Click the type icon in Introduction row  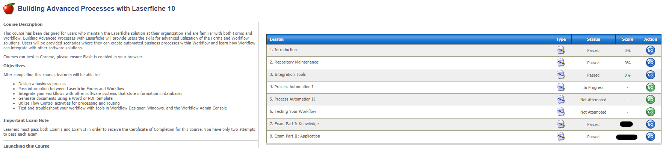pos(560,50)
